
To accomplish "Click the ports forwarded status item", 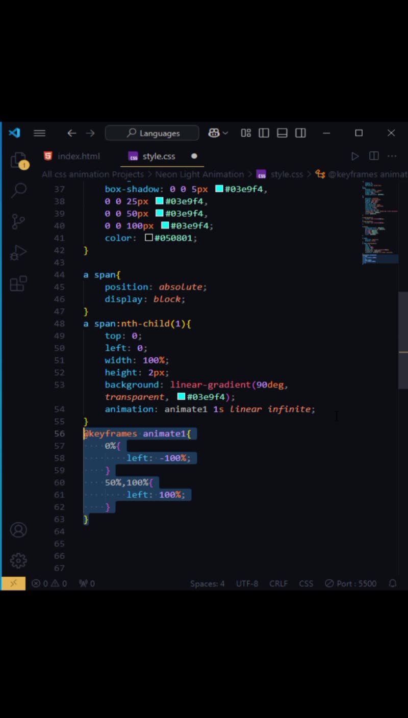I will 87,583.
